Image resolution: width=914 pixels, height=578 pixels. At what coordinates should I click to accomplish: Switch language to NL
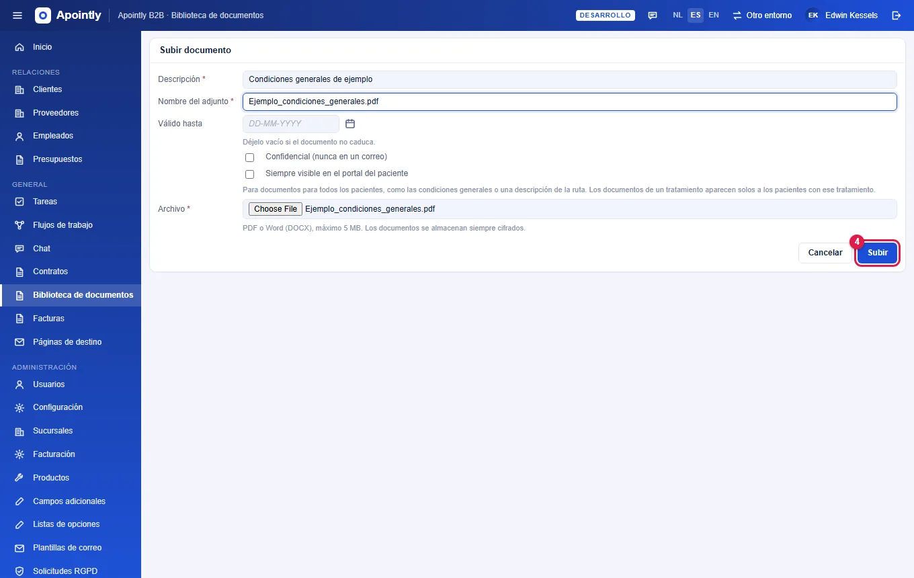point(678,15)
